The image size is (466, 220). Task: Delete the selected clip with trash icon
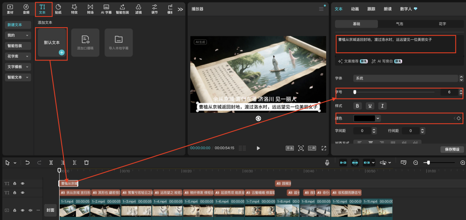[86, 163]
